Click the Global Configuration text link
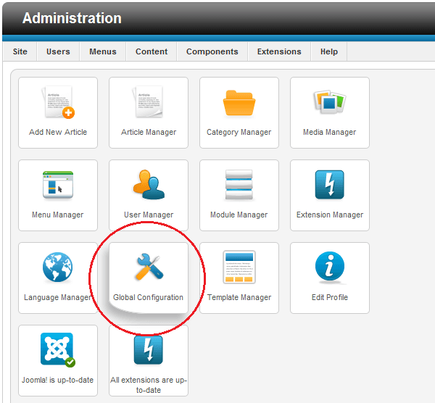 pos(148,297)
